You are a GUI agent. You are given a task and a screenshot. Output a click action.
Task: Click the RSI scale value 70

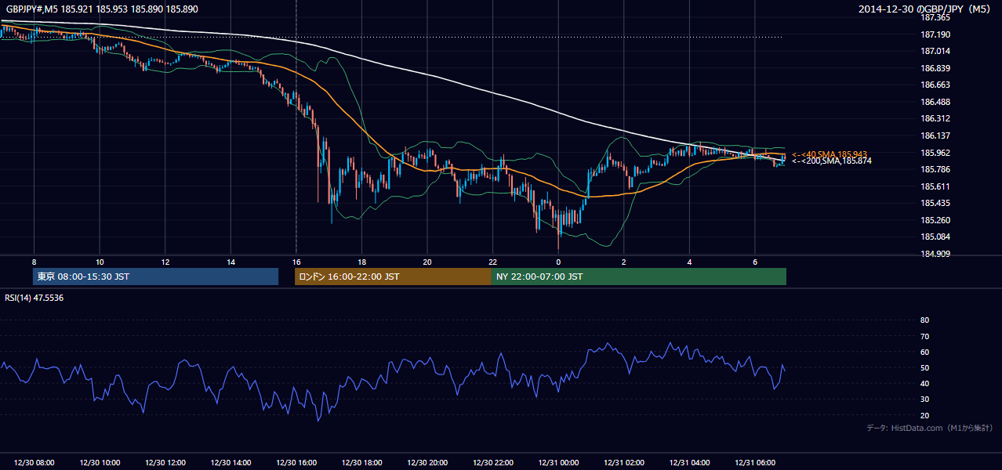[x=924, y=336]
